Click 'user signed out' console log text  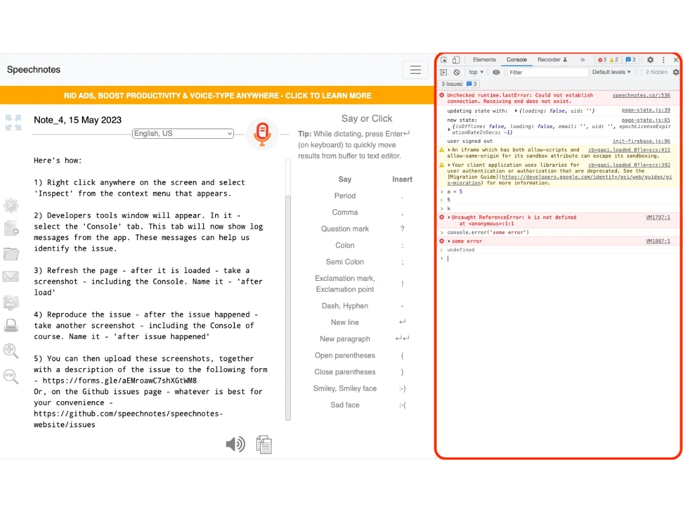pyautogui.click(x=470, y=141)
